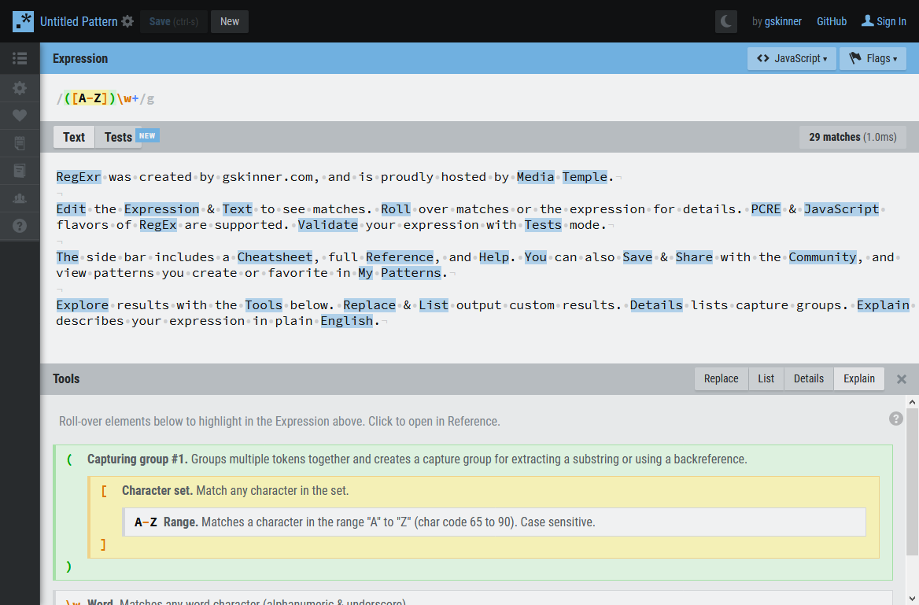Viewport: 919px width, 605px height.
Task: Select the Details tool tab
Action: click(x=809, y=378)
